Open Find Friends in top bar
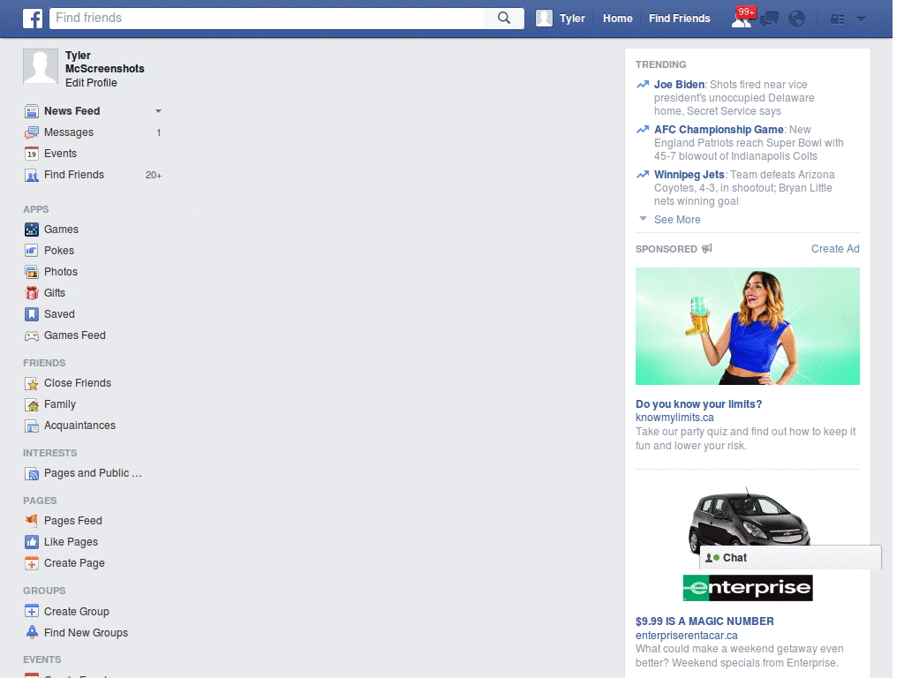 coord(679,19)
